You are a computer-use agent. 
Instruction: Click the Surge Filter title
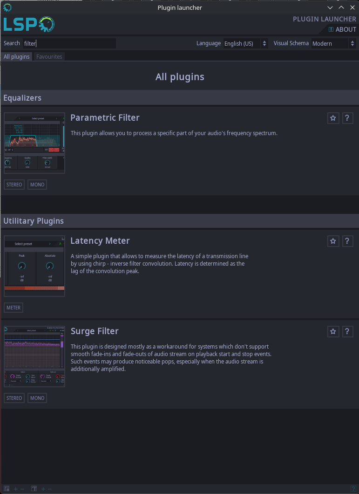[95, 331]
